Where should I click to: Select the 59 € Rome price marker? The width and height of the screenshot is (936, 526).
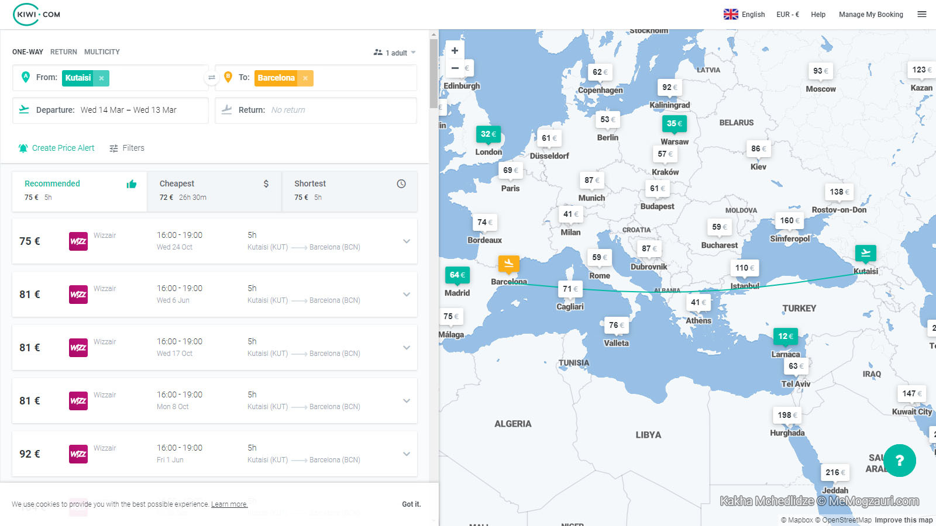(x=600, y=258)
